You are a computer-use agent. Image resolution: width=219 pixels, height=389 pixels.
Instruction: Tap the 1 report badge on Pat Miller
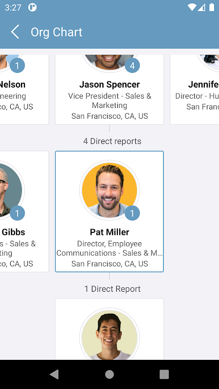[132, 213]
